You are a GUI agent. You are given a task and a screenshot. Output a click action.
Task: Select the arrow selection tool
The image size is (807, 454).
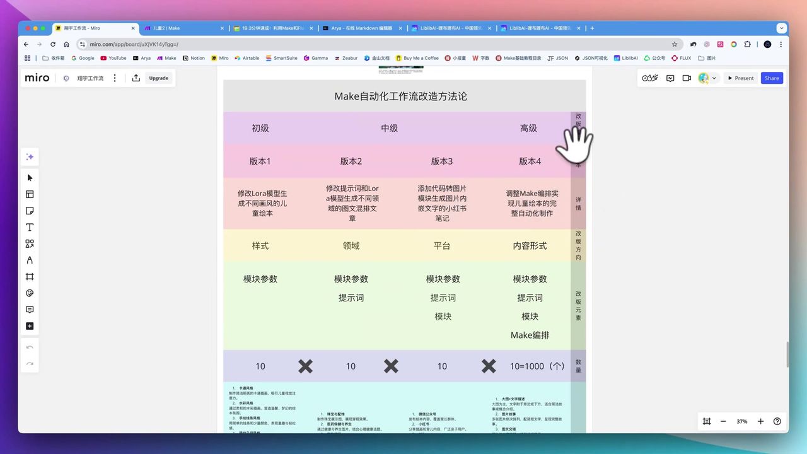[29, 177]
